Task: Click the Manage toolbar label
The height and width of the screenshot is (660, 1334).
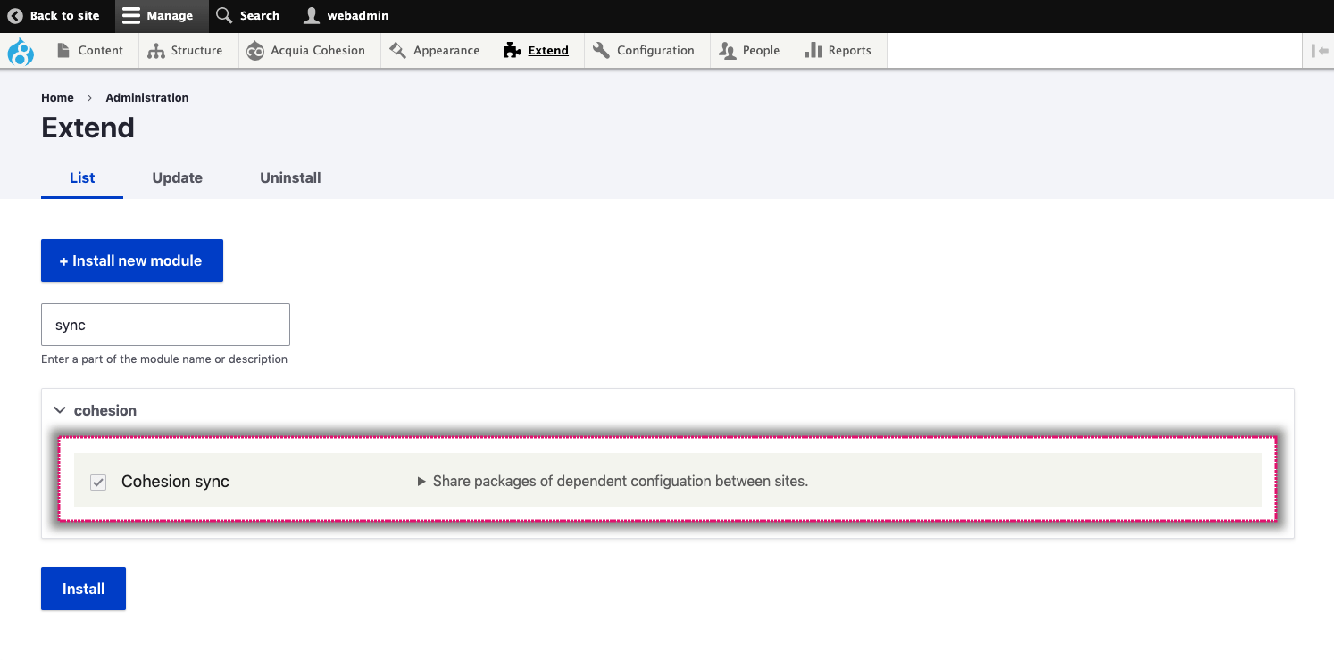Action: [x=170, y=15]
